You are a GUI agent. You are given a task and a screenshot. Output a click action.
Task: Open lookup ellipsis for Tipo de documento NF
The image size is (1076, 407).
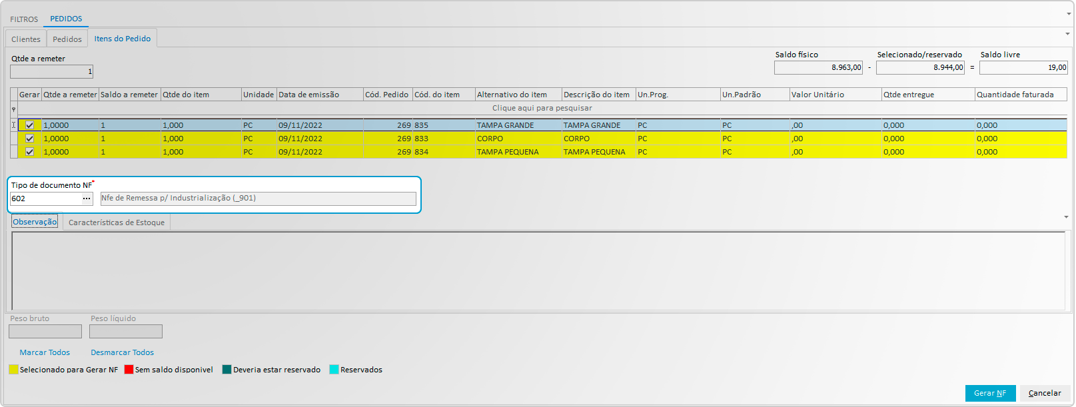[87, 199]
